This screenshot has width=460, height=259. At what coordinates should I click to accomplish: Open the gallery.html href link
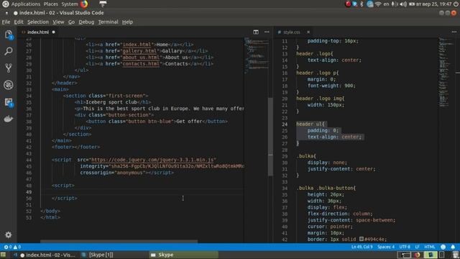coord(139,51)
